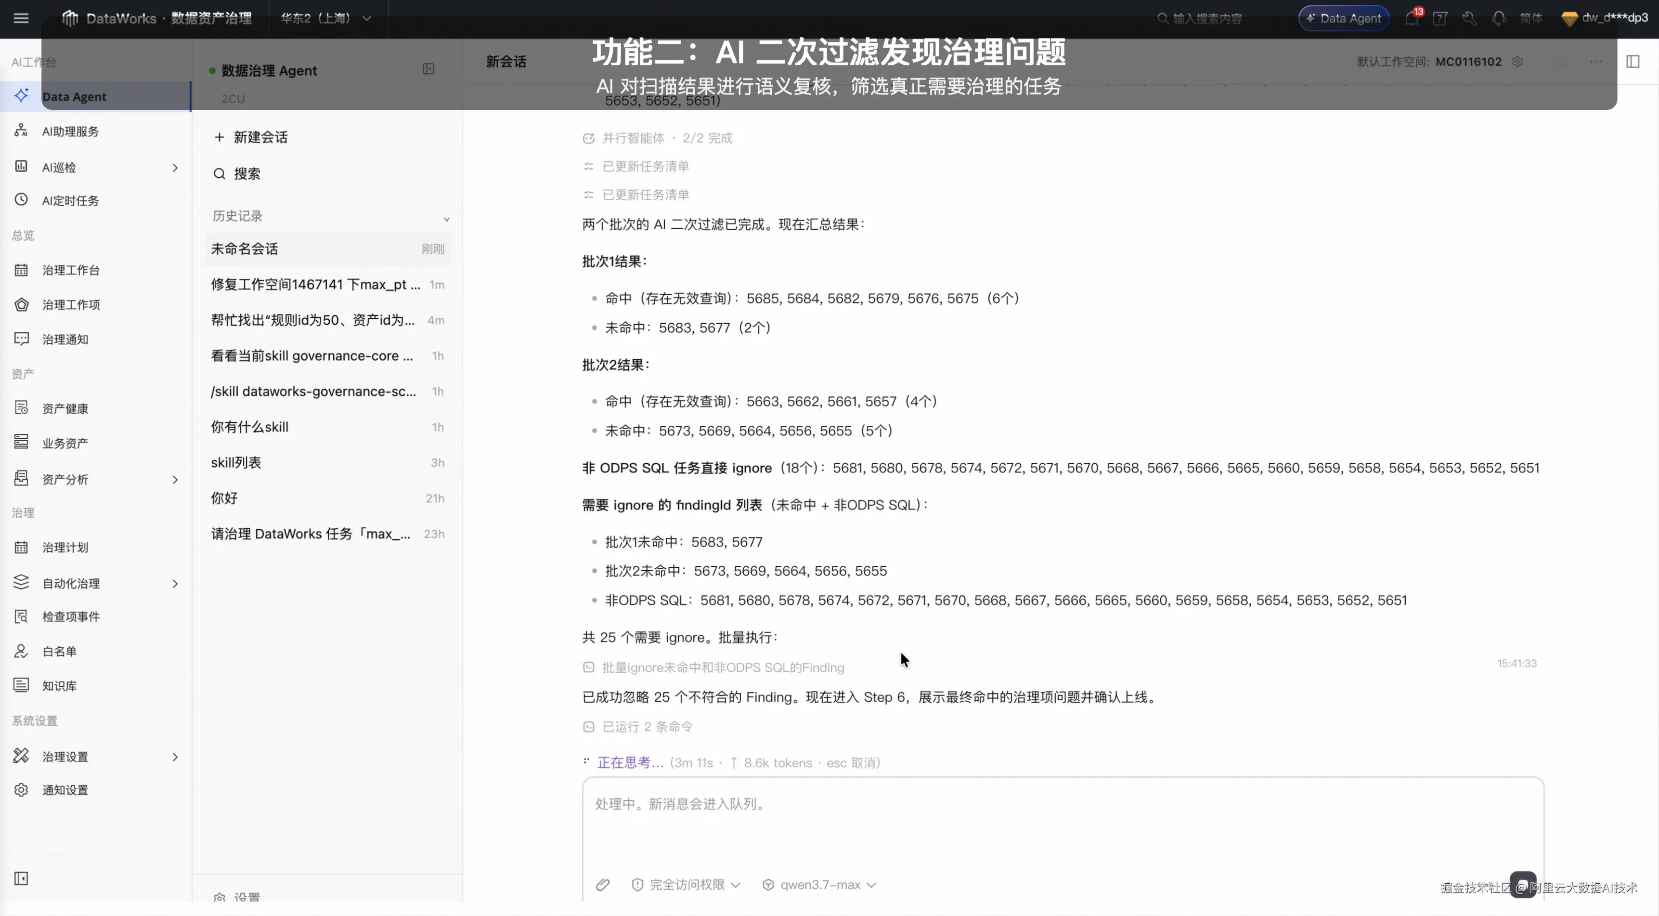Click the headset support icon
This screenshot has height=916, width=1659.
[x=1499, y=18]
